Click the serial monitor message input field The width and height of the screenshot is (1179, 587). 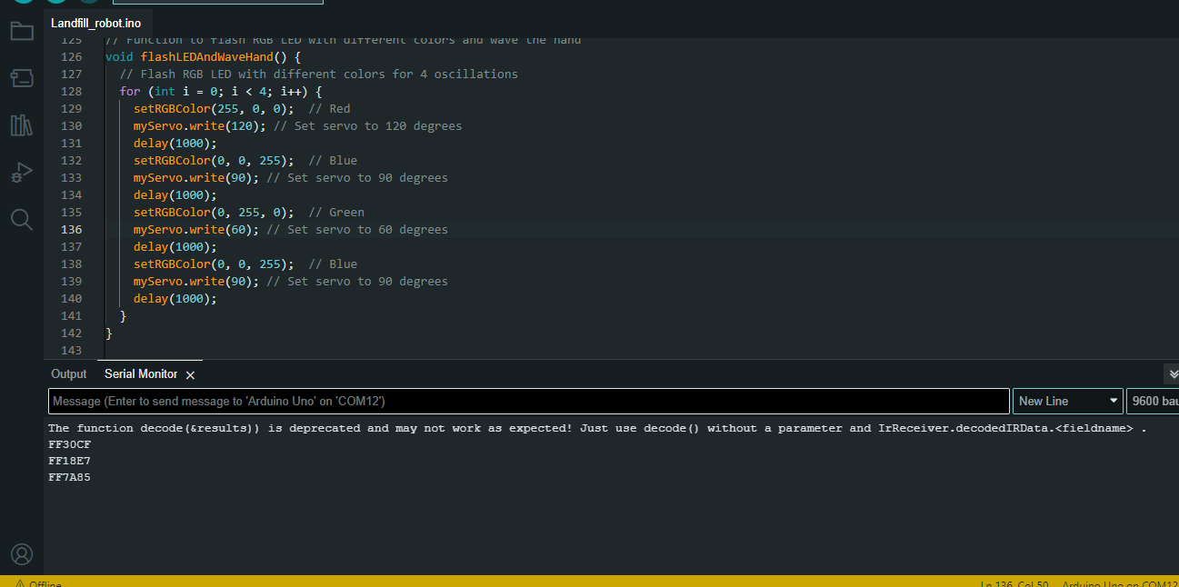click(527, 401)
